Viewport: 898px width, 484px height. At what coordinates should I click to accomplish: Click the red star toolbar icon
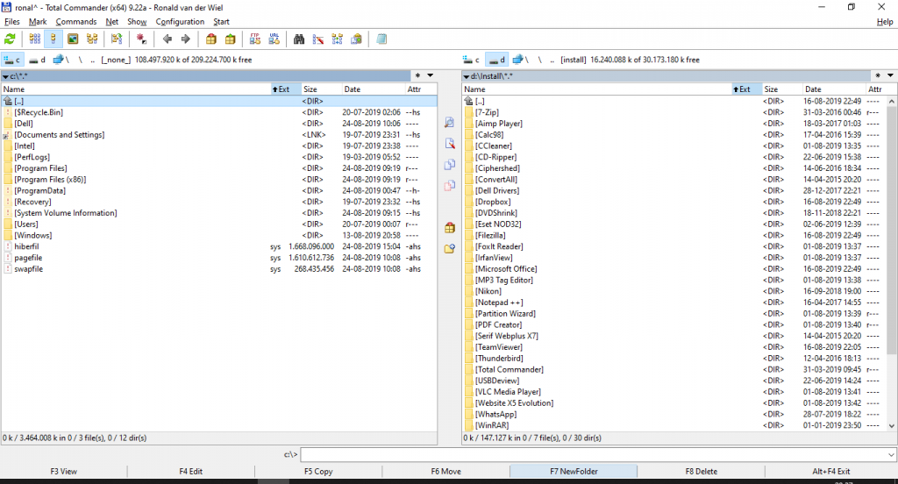(x=141, y=39)
